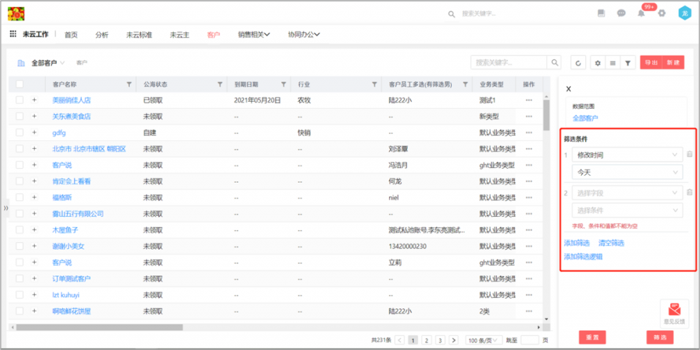Open row actions menu for 美丽俏佳人店

pyautogui.click(x=528, y=100)
